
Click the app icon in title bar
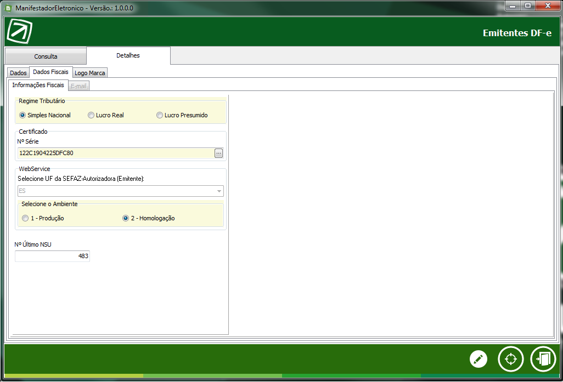point(8,8)
